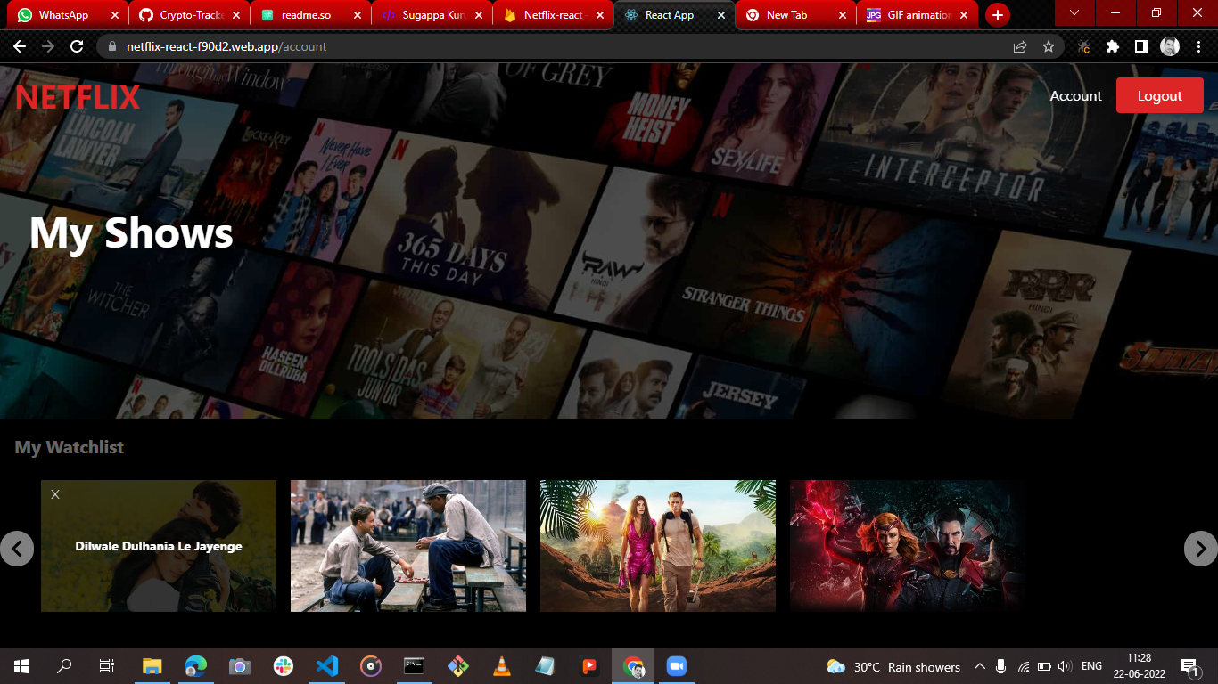Close the New Tab tab
The height and width of the screenshot is (684, 1218).
pos(842,15)
